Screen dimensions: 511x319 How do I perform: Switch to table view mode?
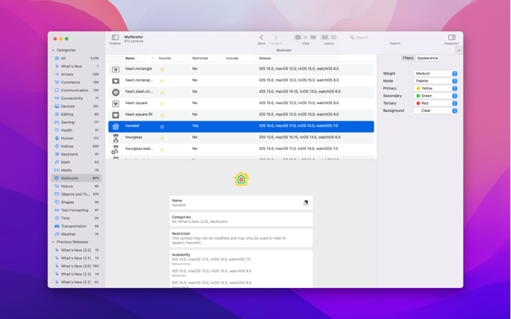(x=298, y=37)
